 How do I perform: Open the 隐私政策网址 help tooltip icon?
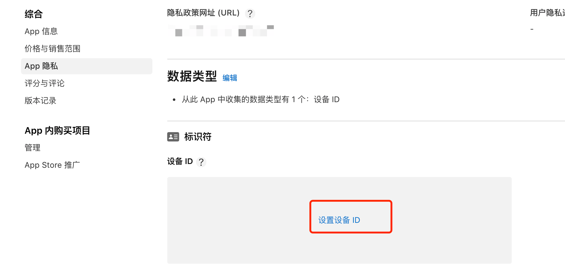tap(250, 13)
